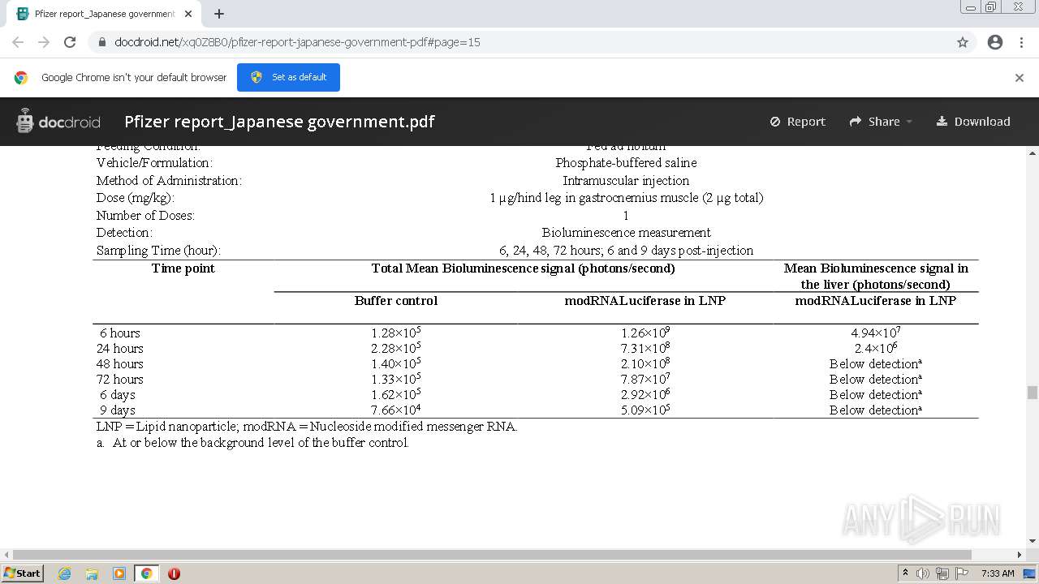The width and height of the screenshot is (1039, 584).
Task: Click the Report button
Action: point(797,122)
